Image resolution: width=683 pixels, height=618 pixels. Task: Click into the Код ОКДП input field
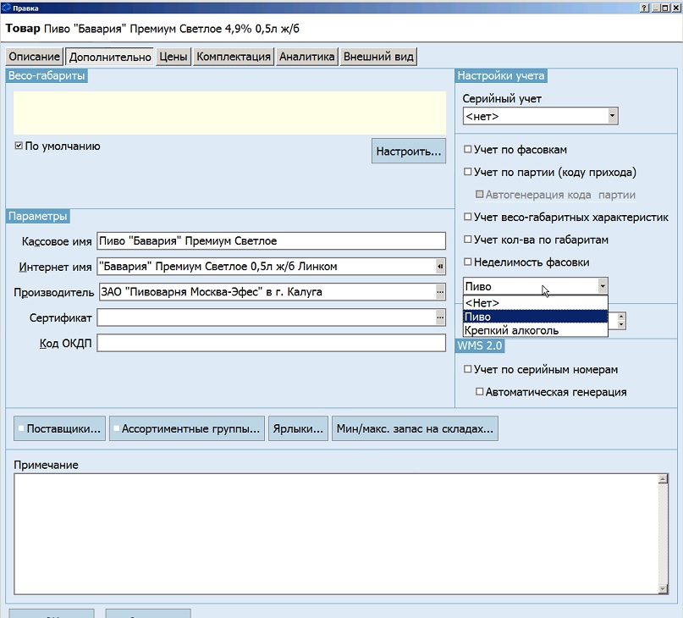[x=271, y=344]
